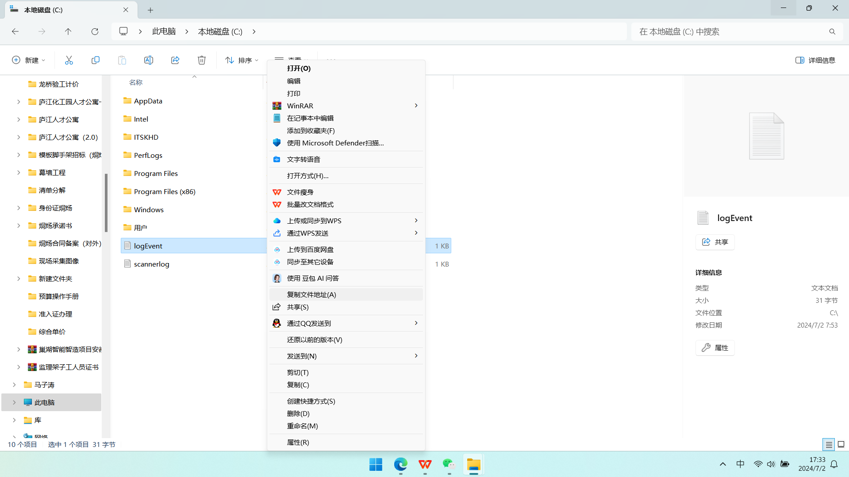Click the Refresh icon in navigation bar
849x477 pixels.
point(95,31)
